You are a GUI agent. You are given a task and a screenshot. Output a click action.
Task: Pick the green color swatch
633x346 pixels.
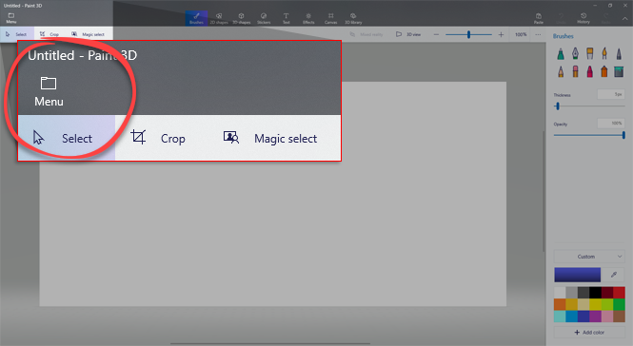coord(619,304)
